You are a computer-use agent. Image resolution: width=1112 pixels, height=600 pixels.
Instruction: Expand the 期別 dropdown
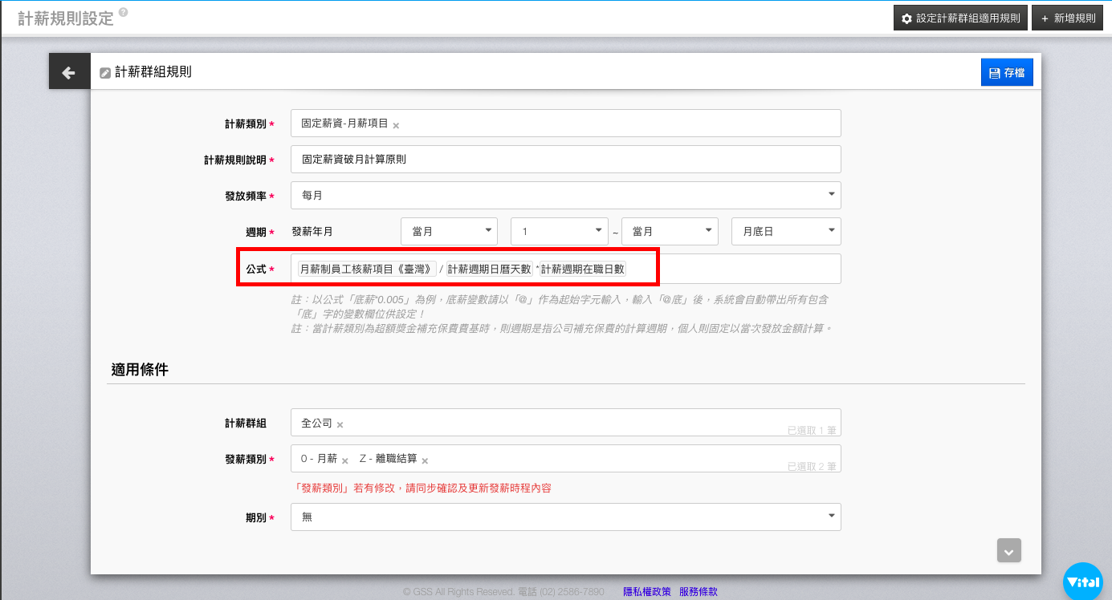click(565, 517)
